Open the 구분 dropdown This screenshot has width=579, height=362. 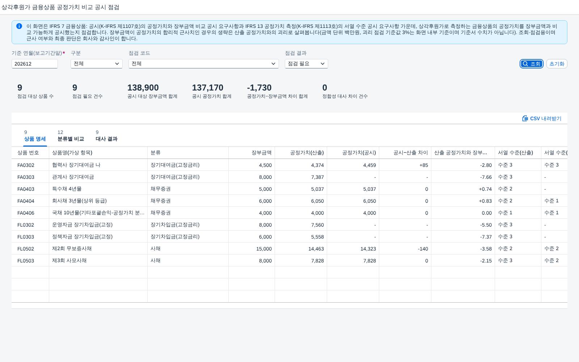coord(97,64)
